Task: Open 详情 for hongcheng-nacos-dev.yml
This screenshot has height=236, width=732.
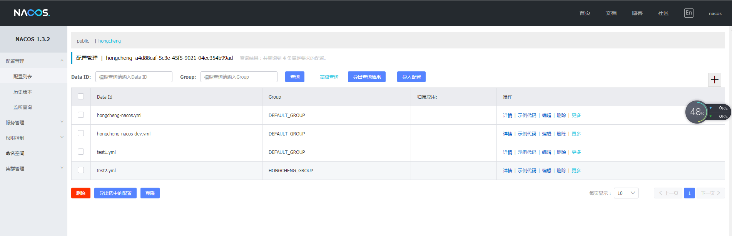Action: click(508, 134)
